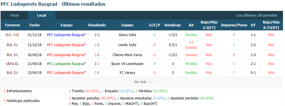Open Cherno More Varna team link
Viewport: 285px width, 106px height.
pos(127,55)
